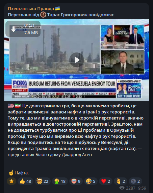Open underlined link about Iranian oil reserves
The width and height of the screenshot is (153, 193).
pyautogui.click(x=71, y=112)
